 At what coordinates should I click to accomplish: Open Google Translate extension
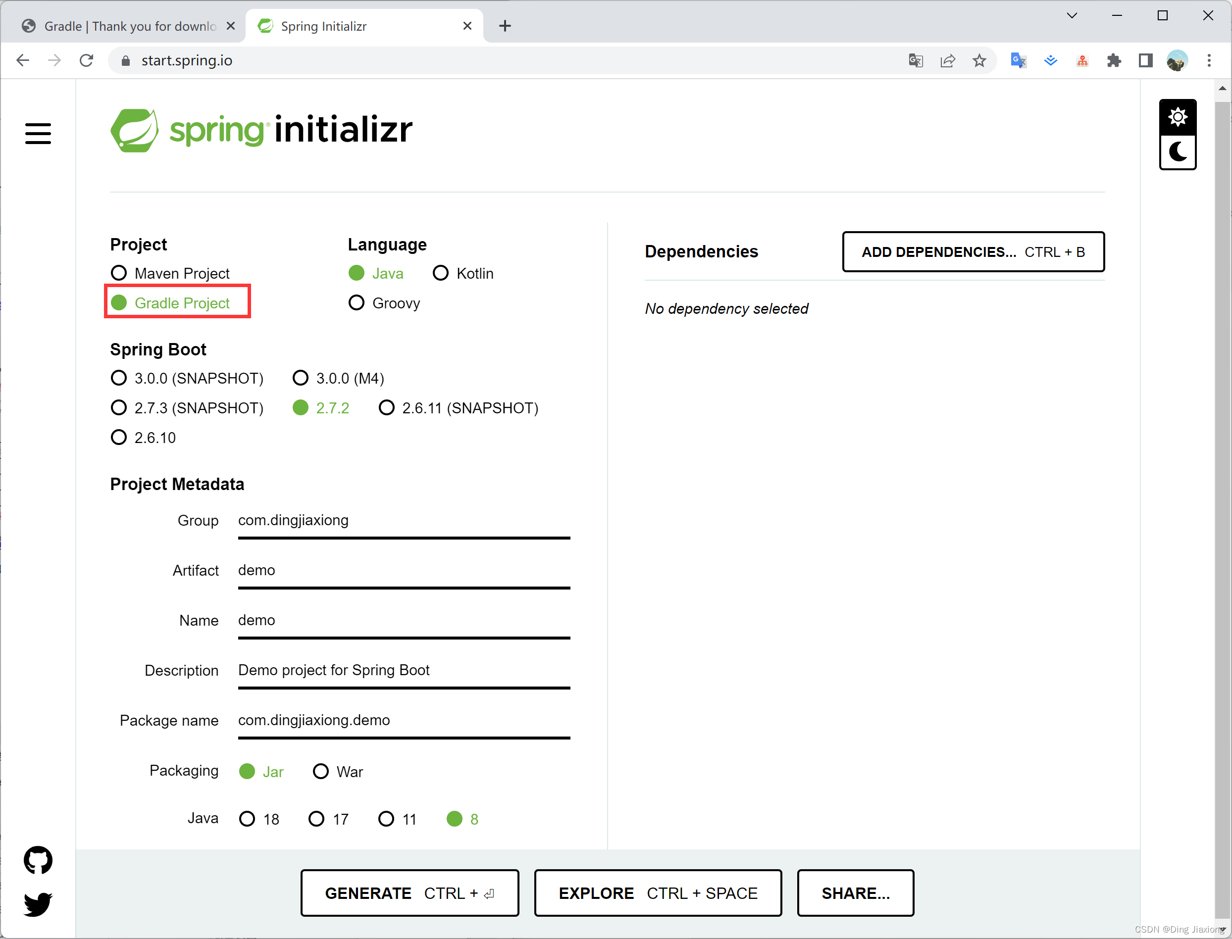point(1019,60)
